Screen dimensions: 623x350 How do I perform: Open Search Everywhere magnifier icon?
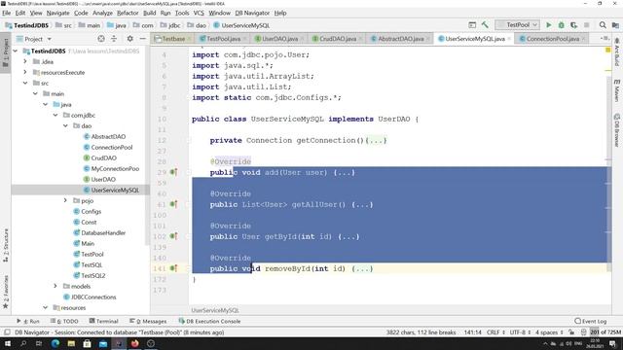(603, 25)
